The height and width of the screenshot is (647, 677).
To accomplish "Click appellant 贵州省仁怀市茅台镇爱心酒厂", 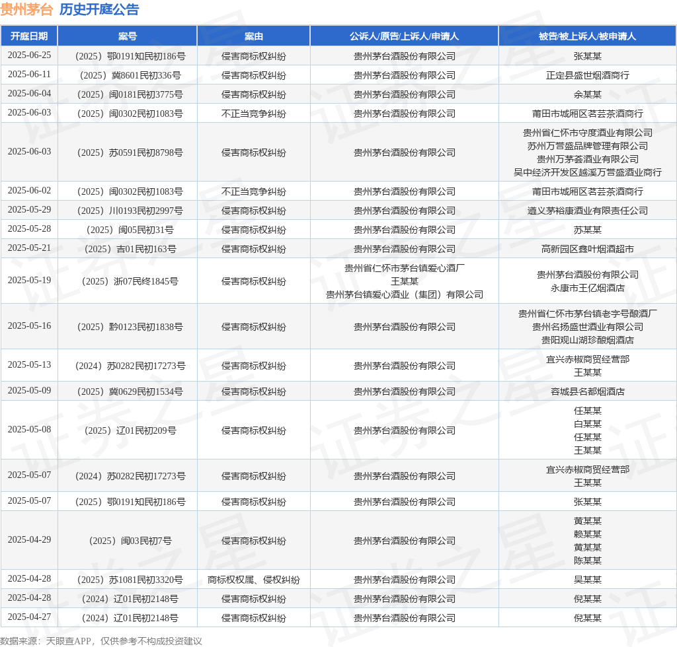I will (x=404, y=268).
